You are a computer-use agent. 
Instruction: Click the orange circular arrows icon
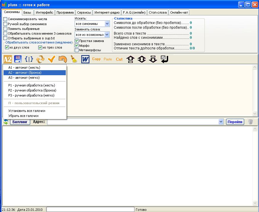pyautogui.click(x=40, y=59)
